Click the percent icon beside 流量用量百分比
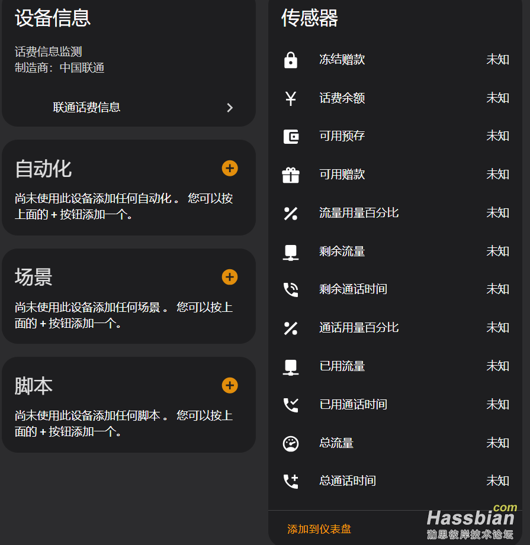Viewport: 530px width, 545px height. click(x=291, y=214)
